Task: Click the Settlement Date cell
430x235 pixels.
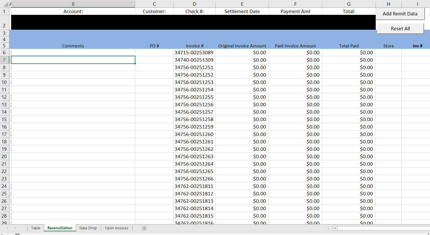Action: click(x=242, y=11)
